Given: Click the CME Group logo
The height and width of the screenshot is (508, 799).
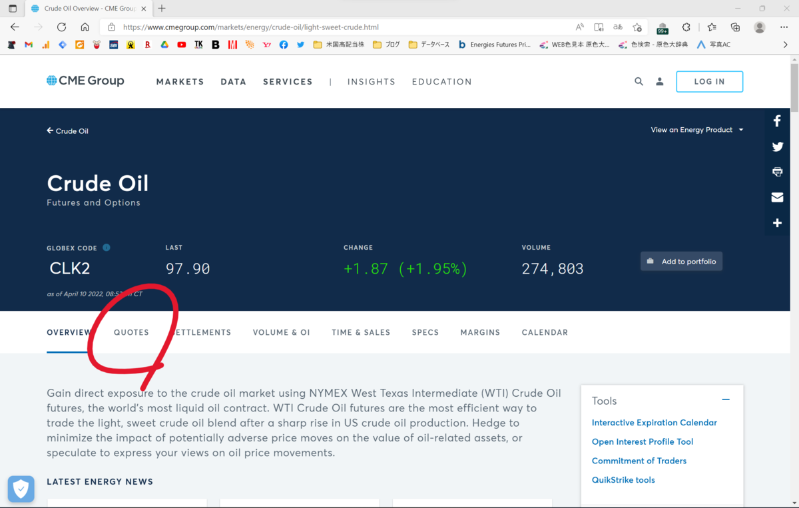Looking at the screenshot, I should tap(85, 81).
